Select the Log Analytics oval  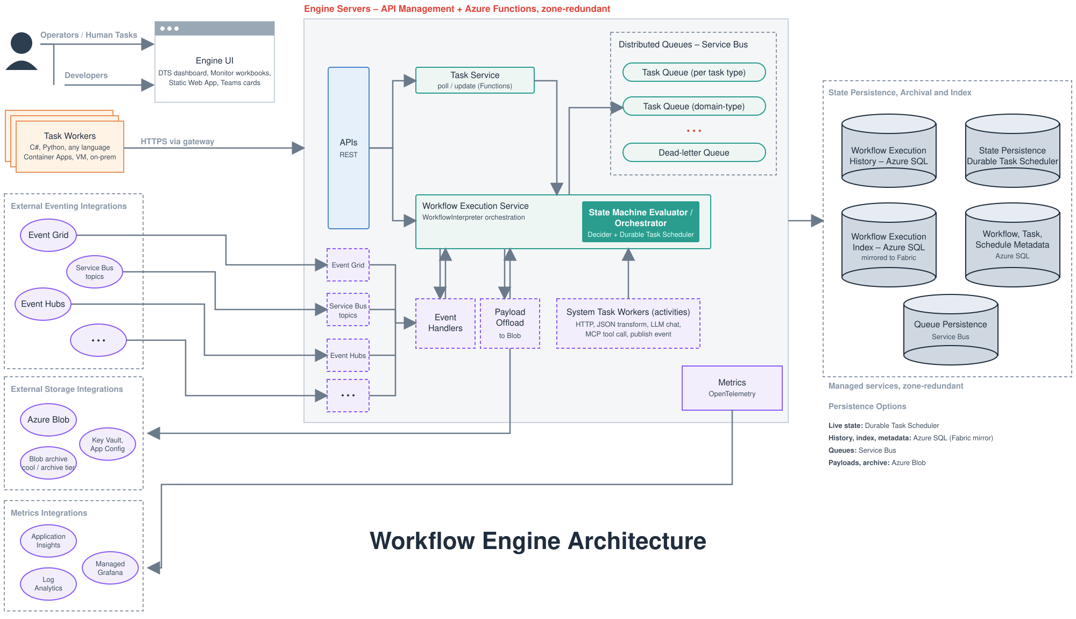48,584
